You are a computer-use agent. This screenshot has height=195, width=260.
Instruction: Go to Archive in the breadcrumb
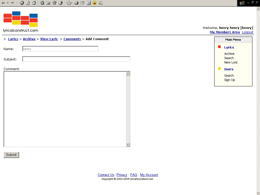(29, 39)
